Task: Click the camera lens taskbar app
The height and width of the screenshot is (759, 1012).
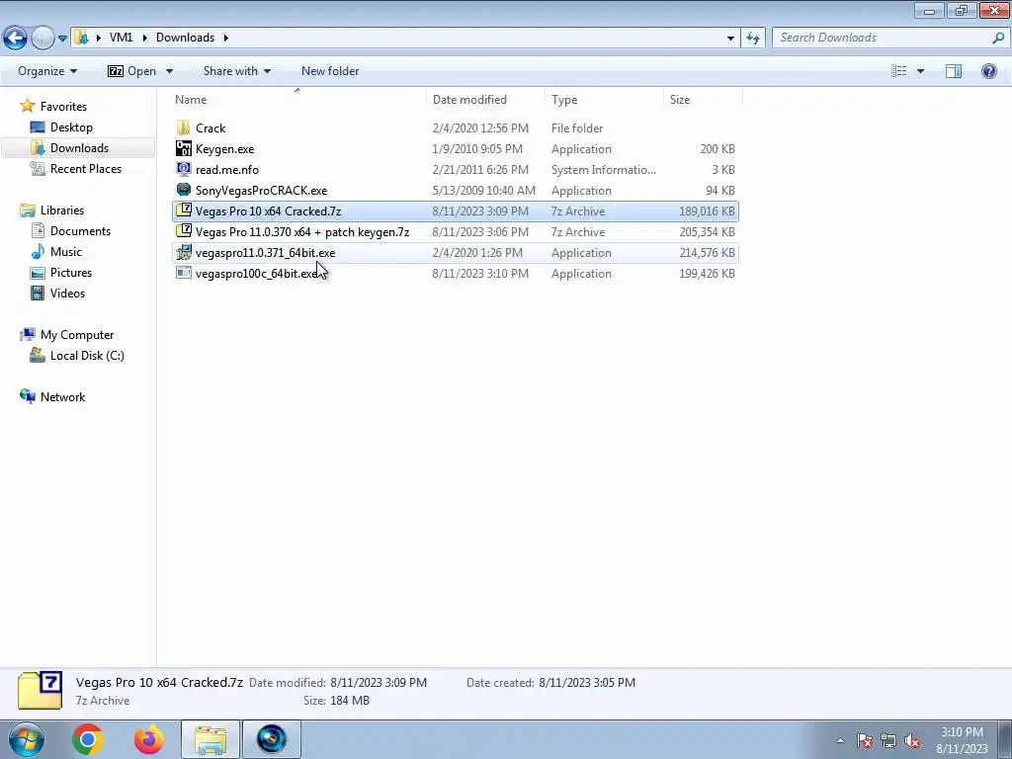Action: pos(271,739)
